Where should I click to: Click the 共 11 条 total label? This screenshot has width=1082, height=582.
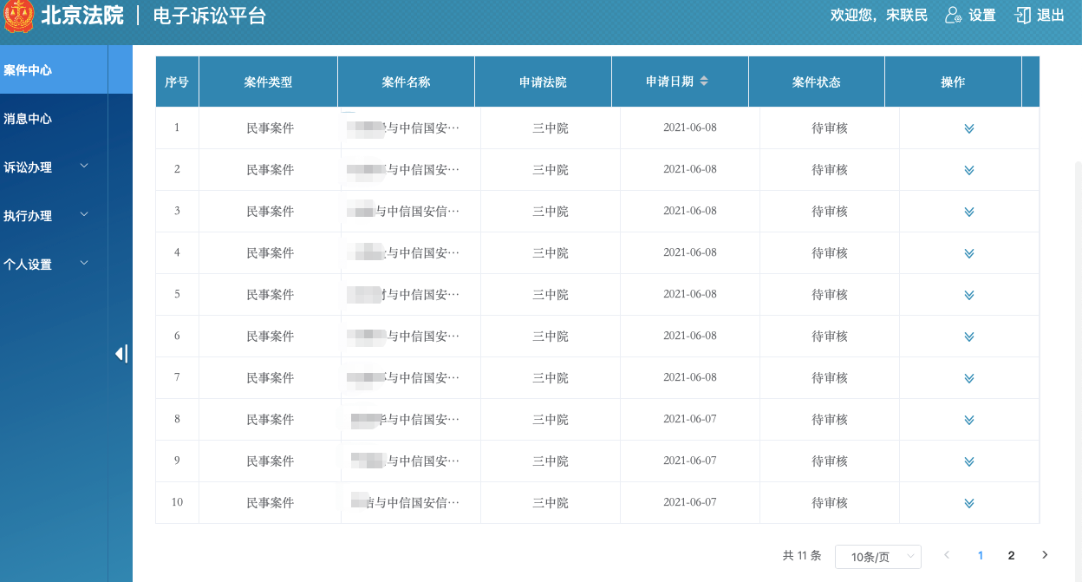[x=802, y=555]
